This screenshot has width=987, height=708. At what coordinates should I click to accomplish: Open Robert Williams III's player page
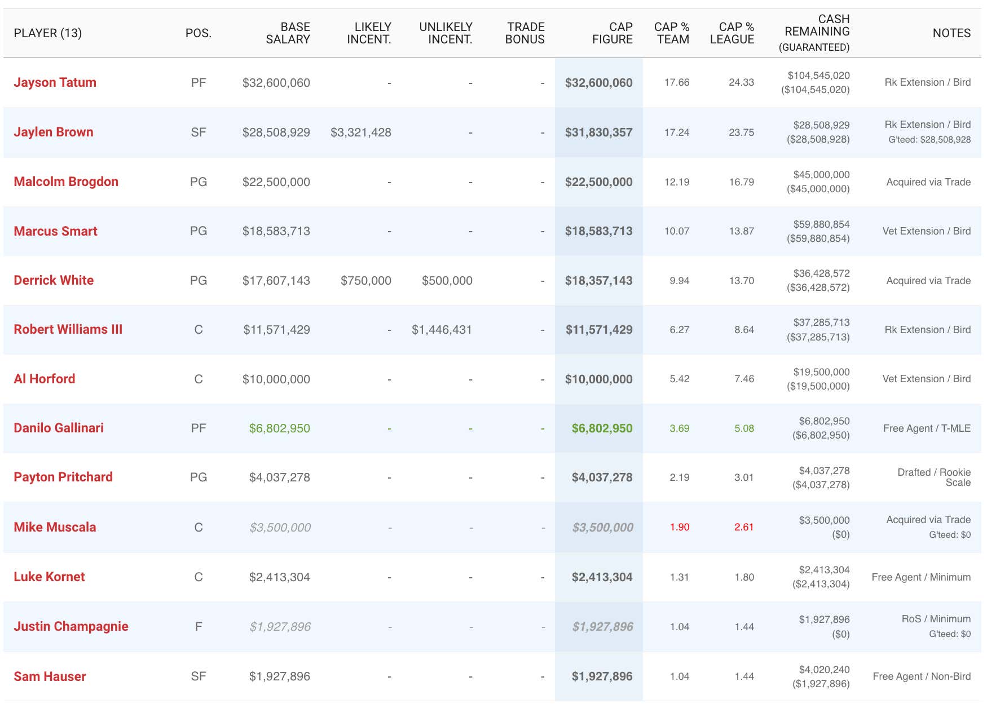pyautogui.click(x=68, y=329)
